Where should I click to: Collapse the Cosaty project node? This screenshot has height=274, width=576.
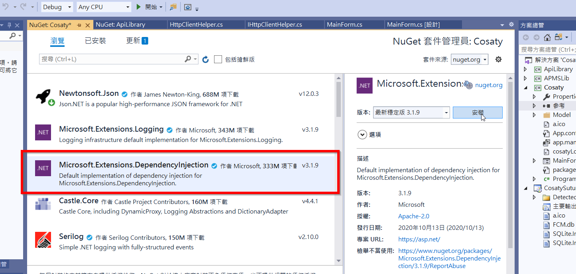pos(526,87)
